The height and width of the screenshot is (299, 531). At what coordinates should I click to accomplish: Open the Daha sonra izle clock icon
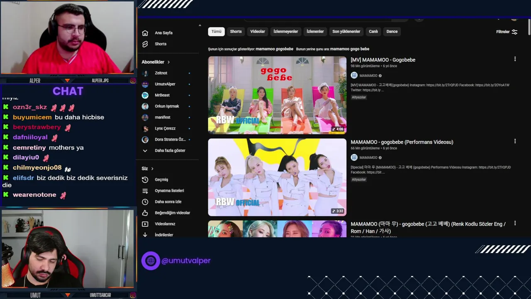[145, 202]
